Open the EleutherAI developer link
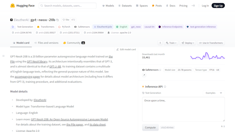 click(x=40, y=100)
